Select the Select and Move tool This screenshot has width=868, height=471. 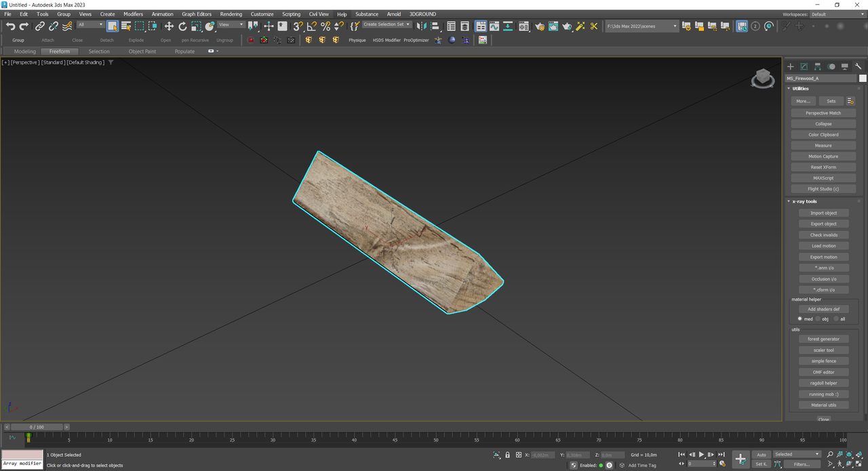[x=169, y=26]
